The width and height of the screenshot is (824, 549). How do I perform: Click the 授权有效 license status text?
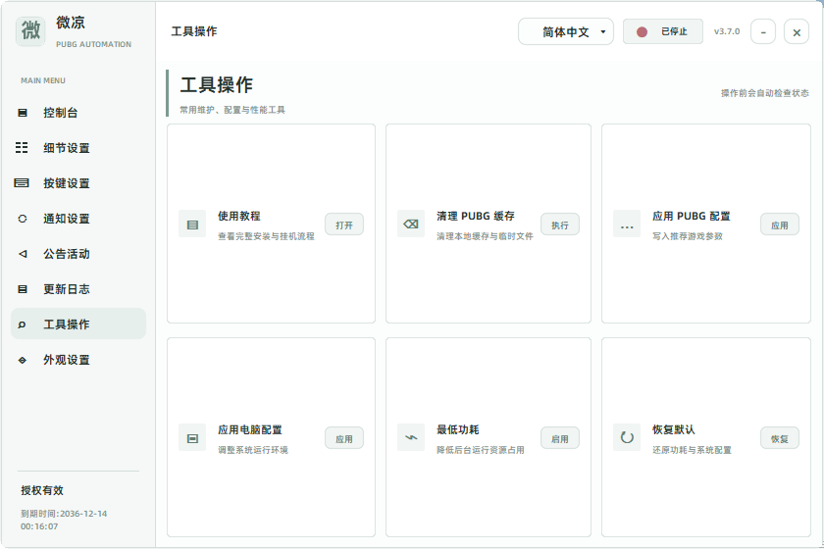coord(42,490)
